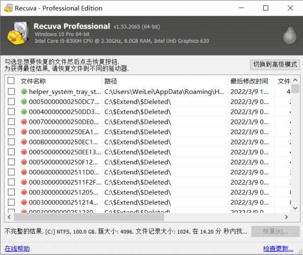The height and width of the screenshot is (255, 303).
Task: Click the Recuva hard hat drive logo
Action: tap(18, 33)
